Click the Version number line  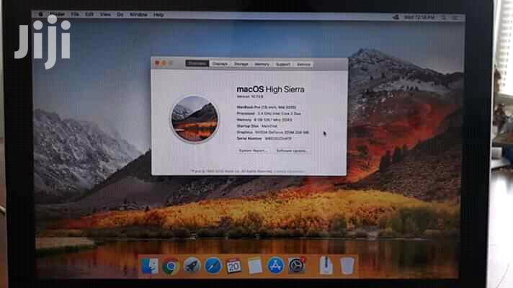(250, 96)
